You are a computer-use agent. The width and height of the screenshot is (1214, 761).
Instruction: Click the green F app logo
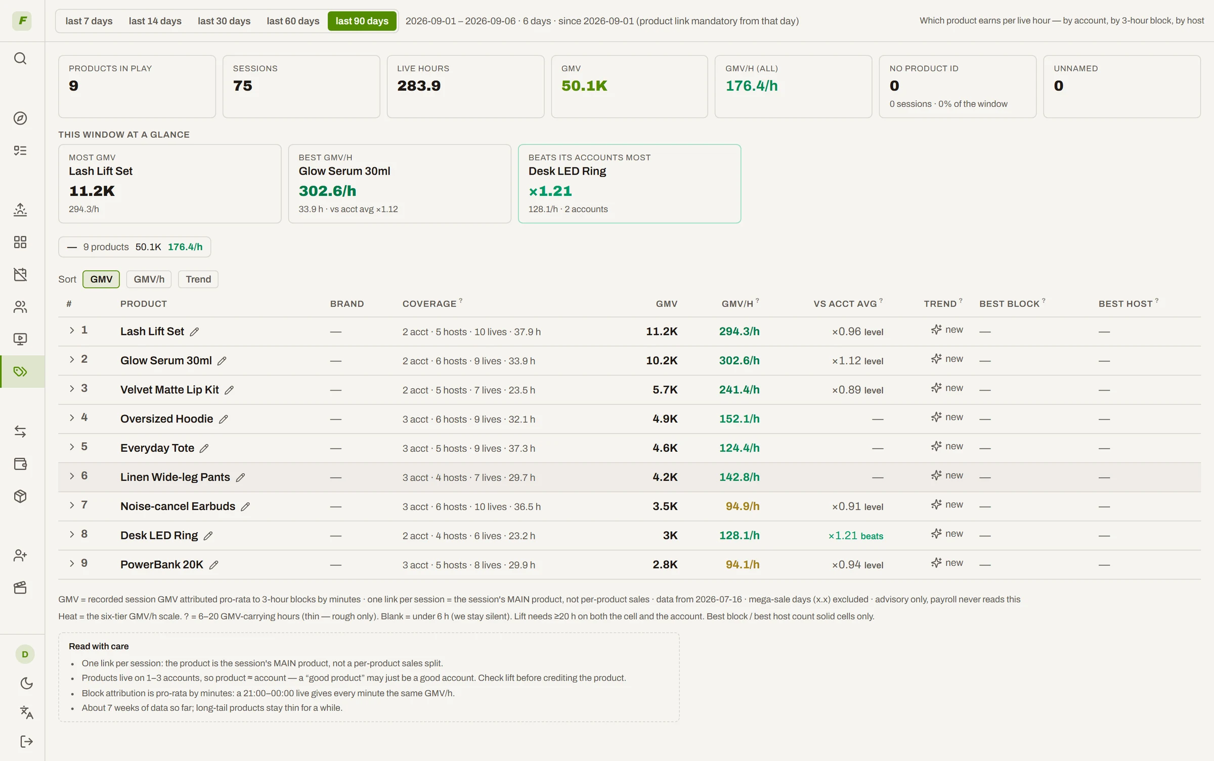pyautogui.click(x=22, y=21)
